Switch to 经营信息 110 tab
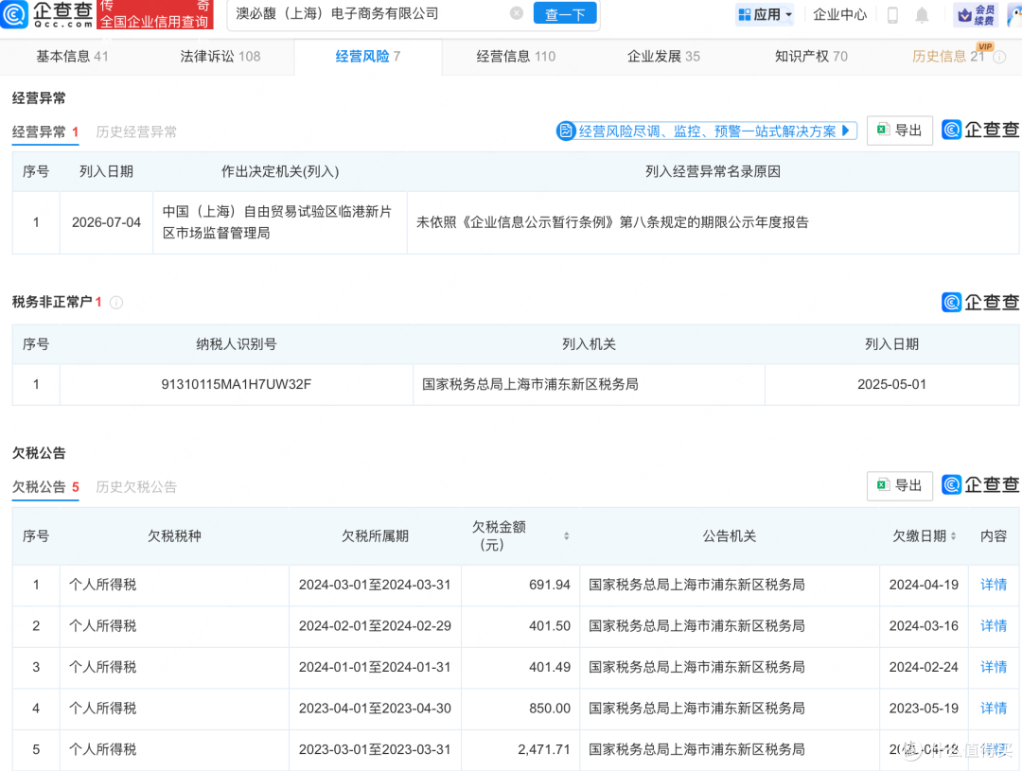 [516, 57]
